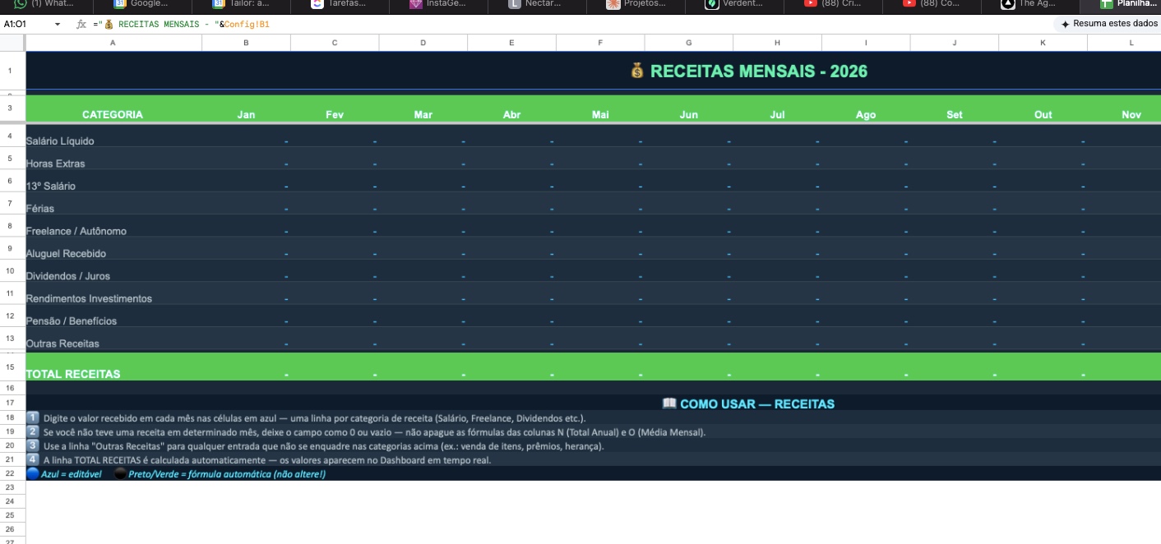The image size is (1161, 544).
Task: Select column D header
Action: coord(423,43)
